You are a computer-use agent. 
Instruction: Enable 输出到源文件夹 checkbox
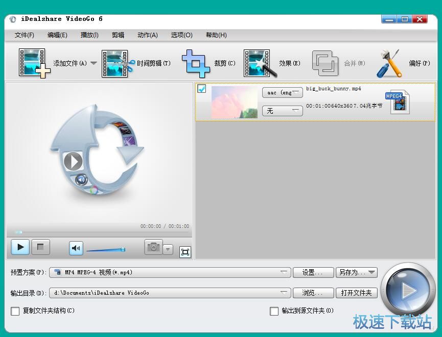click(x=274, y=311)
